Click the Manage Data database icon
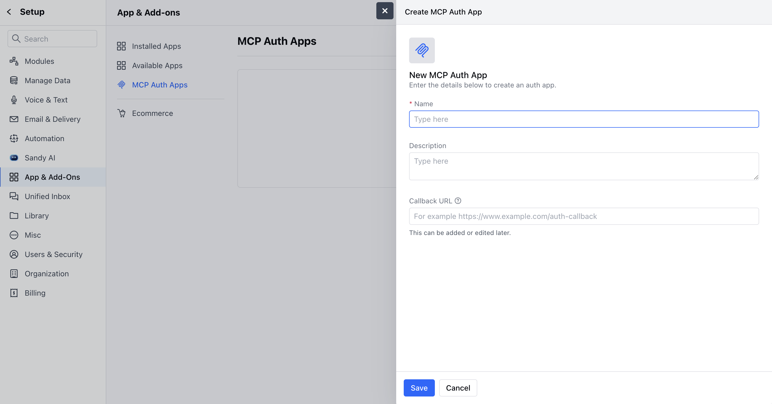 click(14, 80)
